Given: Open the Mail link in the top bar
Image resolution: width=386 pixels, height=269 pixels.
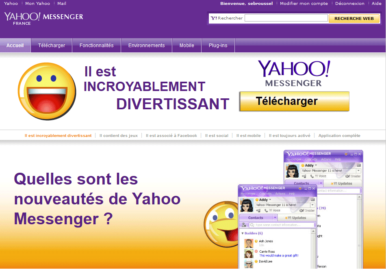Looking at the screenshot, I should 61,3.
